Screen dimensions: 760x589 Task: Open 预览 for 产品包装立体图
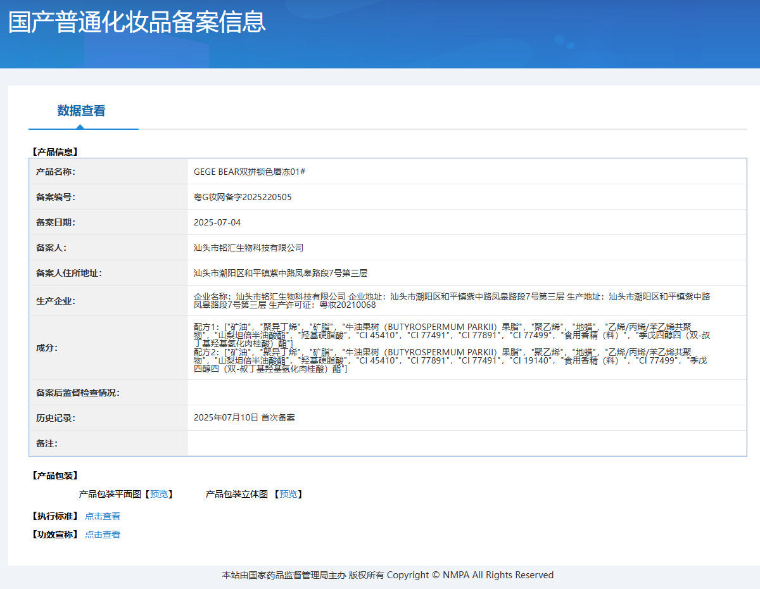point(288,494)
